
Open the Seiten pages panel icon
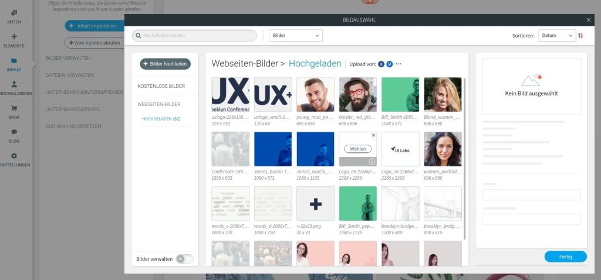click(x=14, y=13)
